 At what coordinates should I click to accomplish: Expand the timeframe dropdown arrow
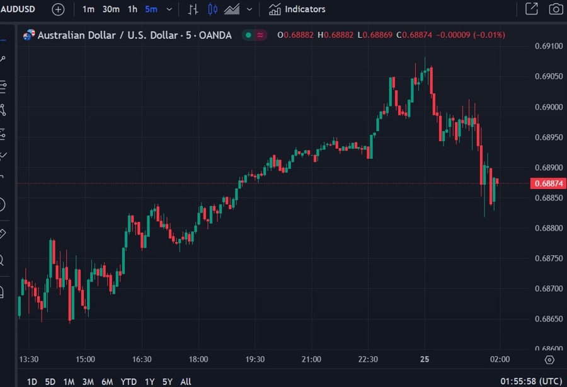tap(169, 9)
